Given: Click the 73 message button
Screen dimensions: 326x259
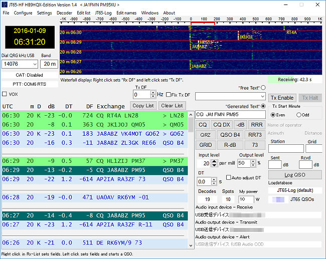Looking at the screenshot, I should point(255,145).
